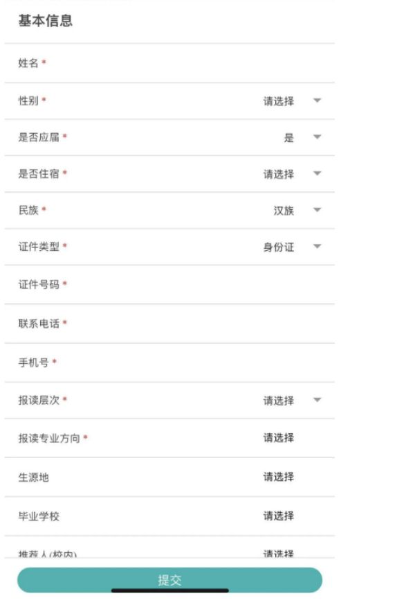Open the 证件类型 dropdown showing 身份证
Image resolution: width=415 pixels, height=614 pixels.
tap(278, 247)
